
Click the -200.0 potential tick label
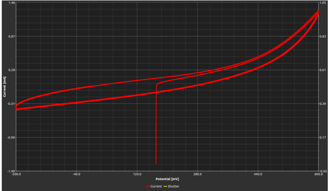pyautogui.click(x=16, y=174)
